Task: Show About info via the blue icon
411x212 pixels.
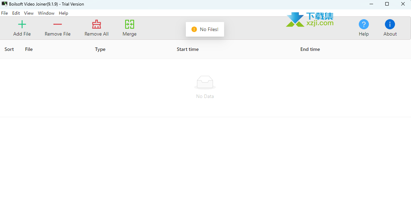Action: point(390,24)
